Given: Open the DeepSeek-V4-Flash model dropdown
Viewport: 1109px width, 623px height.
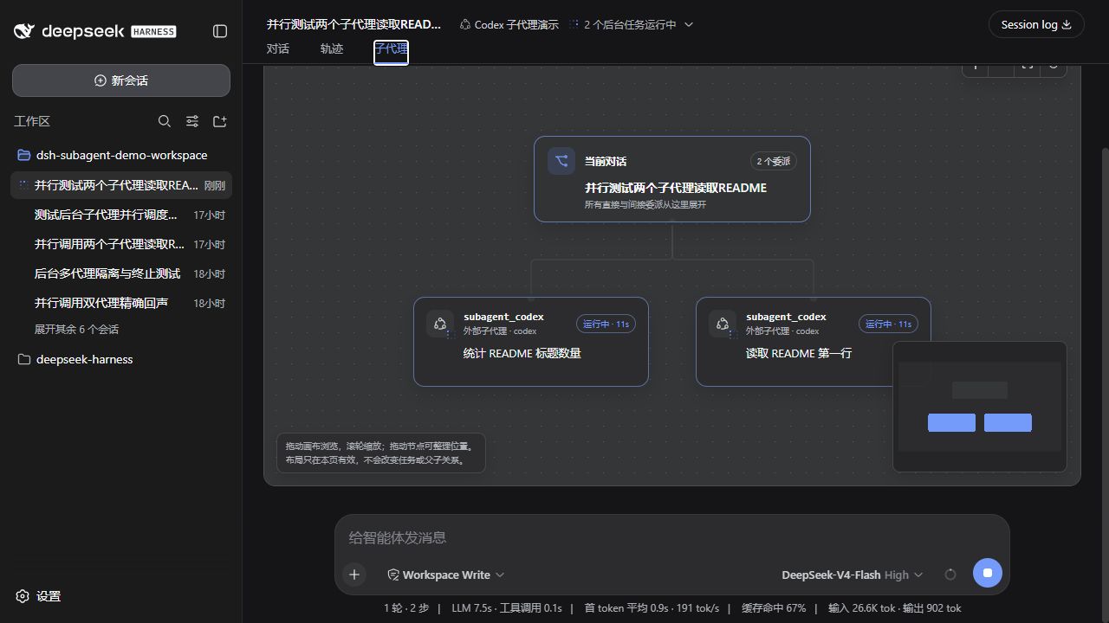Looking at the screenshot, I should coord(853,575).
